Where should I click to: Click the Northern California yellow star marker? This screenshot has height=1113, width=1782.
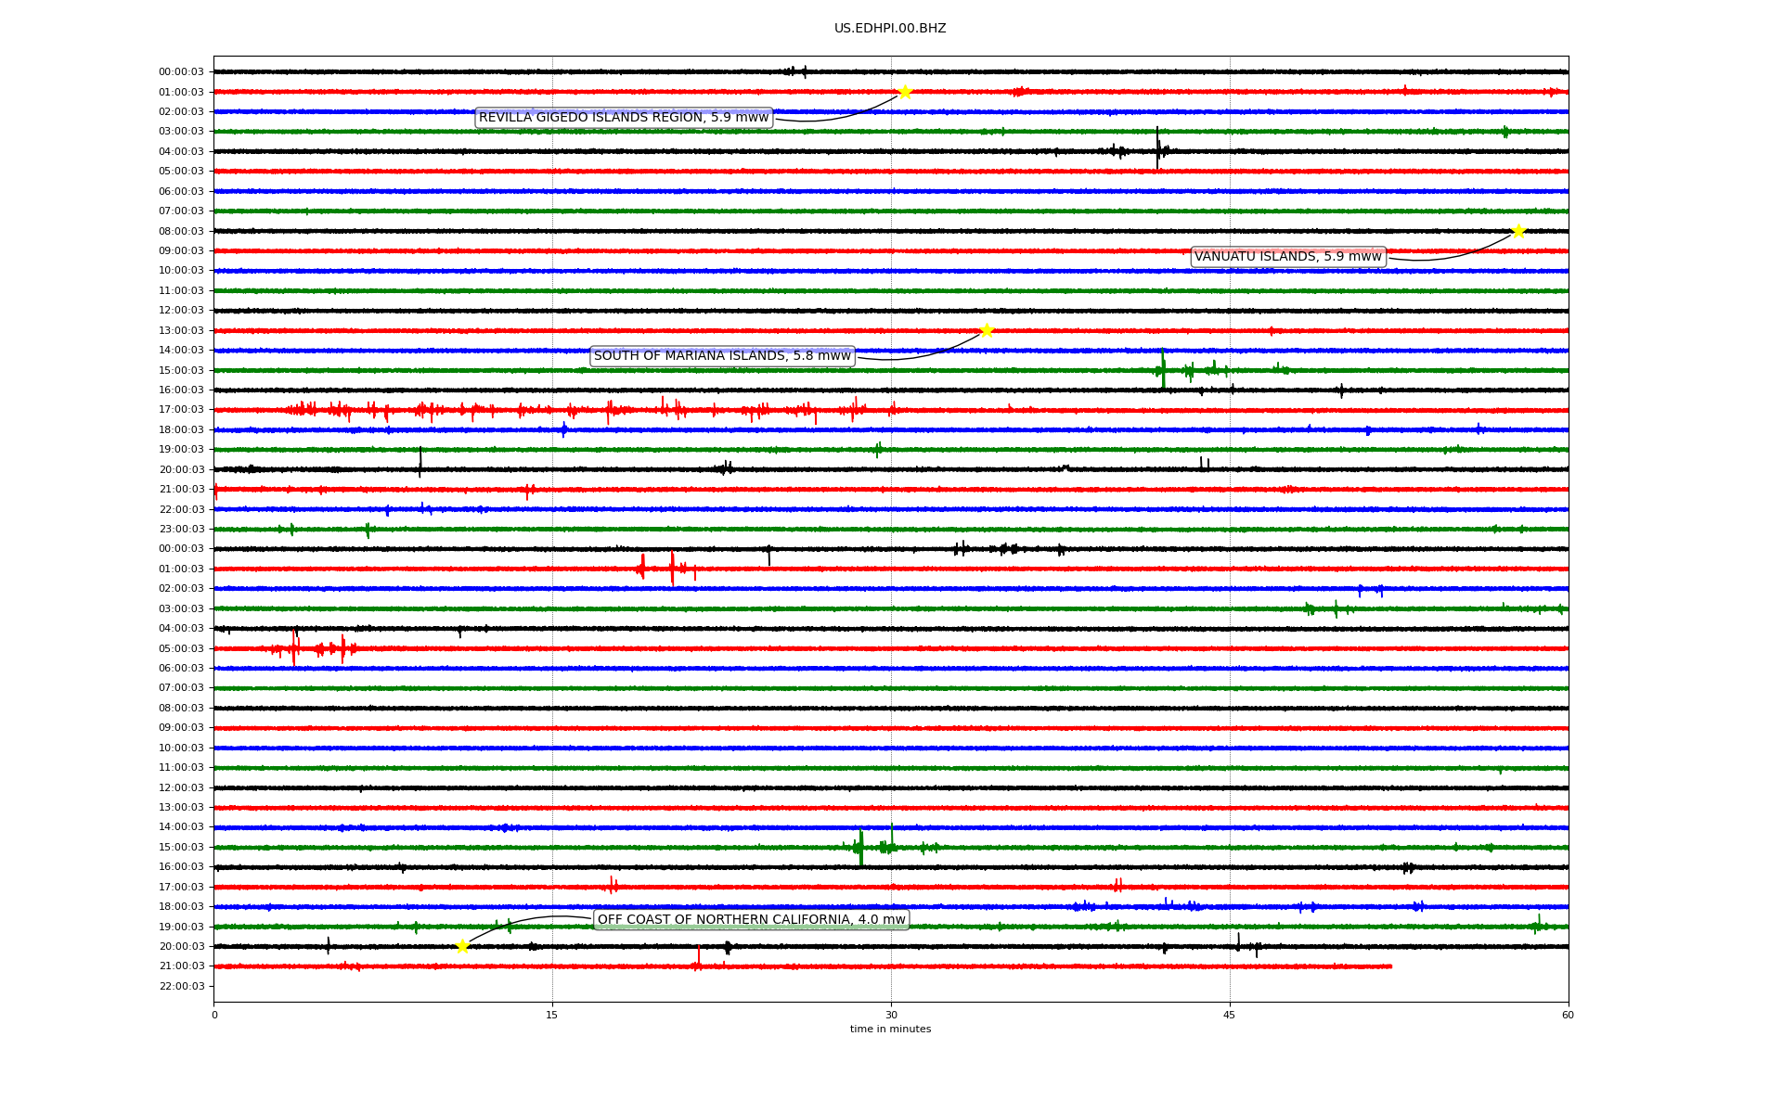coord(462,946)
